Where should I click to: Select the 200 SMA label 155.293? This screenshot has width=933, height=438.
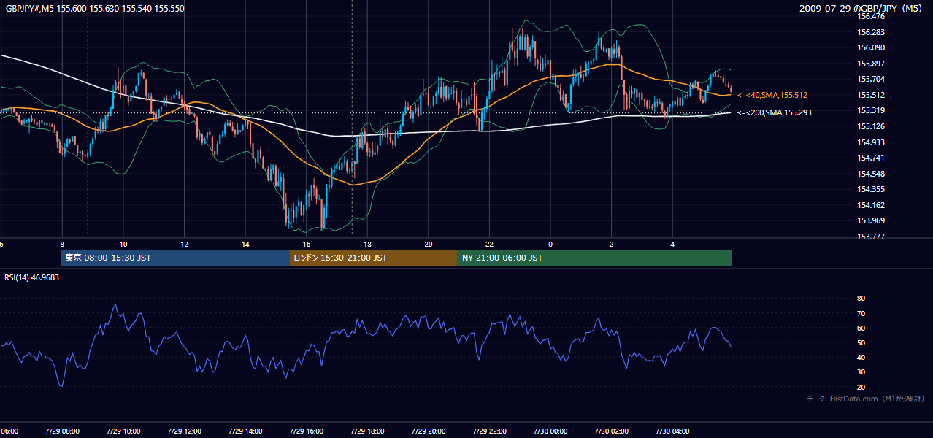(775, 112)
